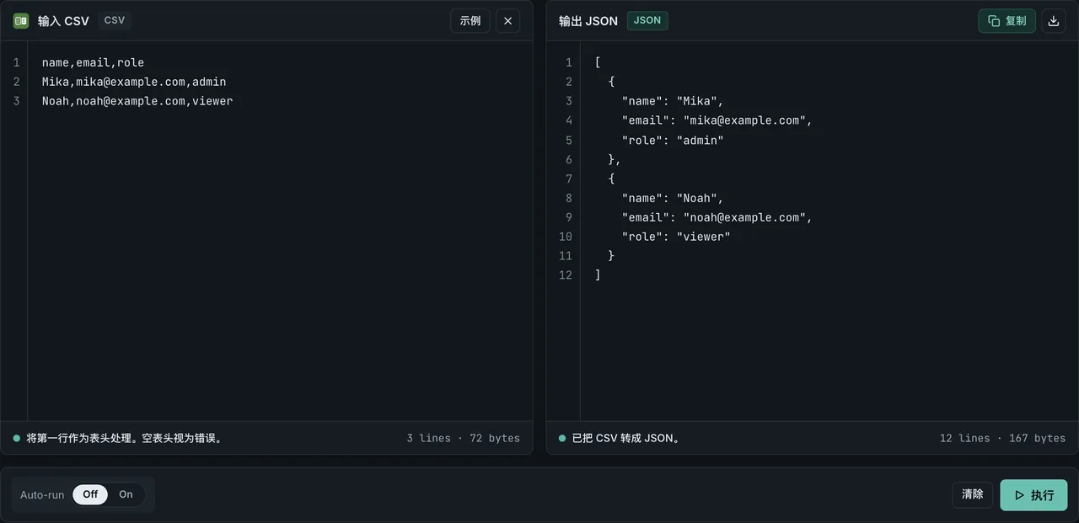Click input line Noah,noah@example.com,viewer
Image resolution: width=1079 pixels, height=523 pixels.
[137, 101]
